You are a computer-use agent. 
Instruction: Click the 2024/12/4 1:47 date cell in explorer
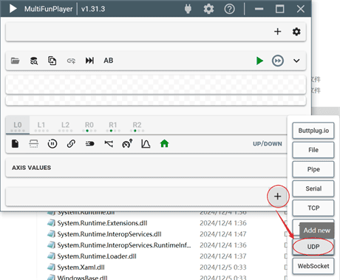click(223, 234)
